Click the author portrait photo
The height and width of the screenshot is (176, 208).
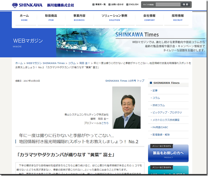coord(126,108)
